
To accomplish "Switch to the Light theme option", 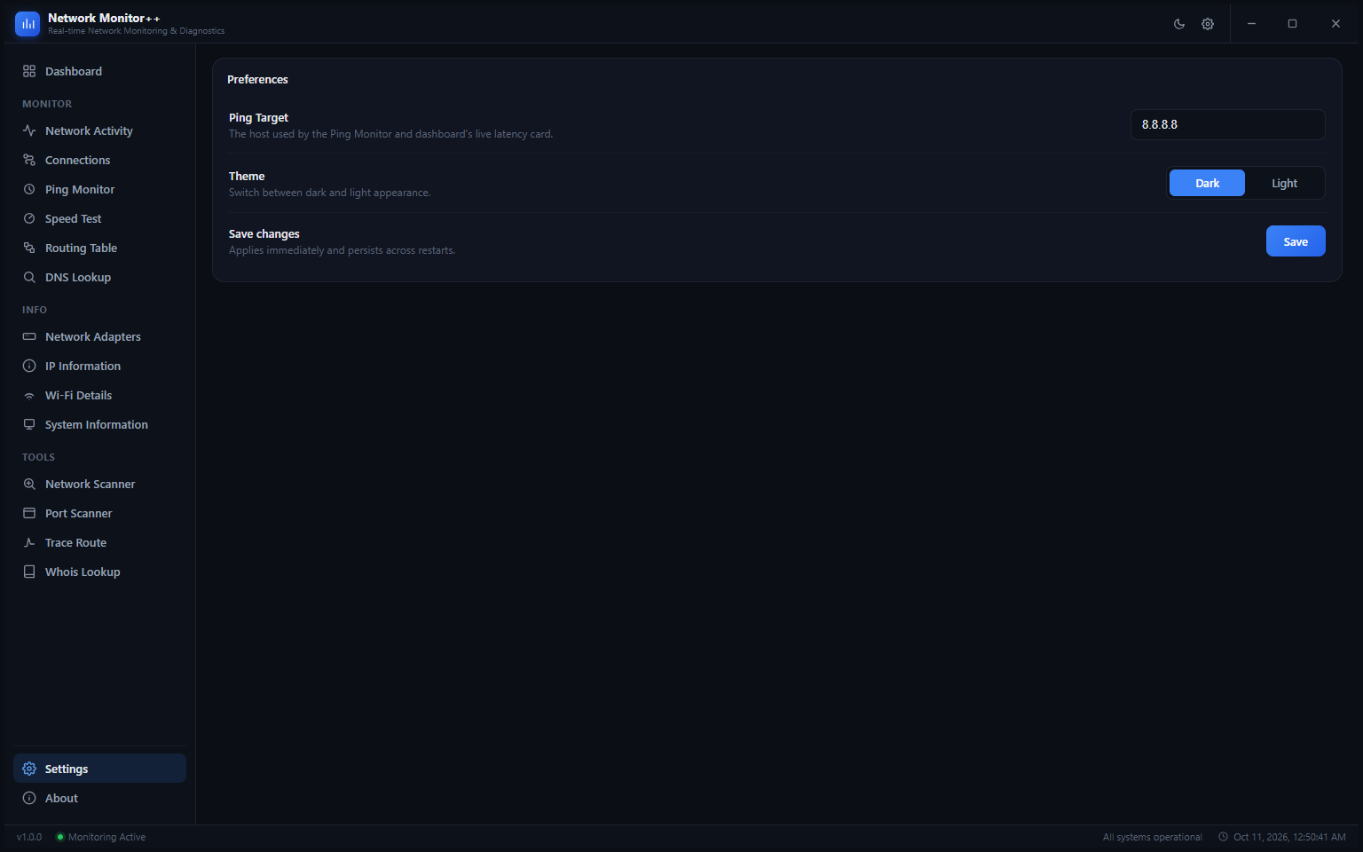I will [1284, 183].
